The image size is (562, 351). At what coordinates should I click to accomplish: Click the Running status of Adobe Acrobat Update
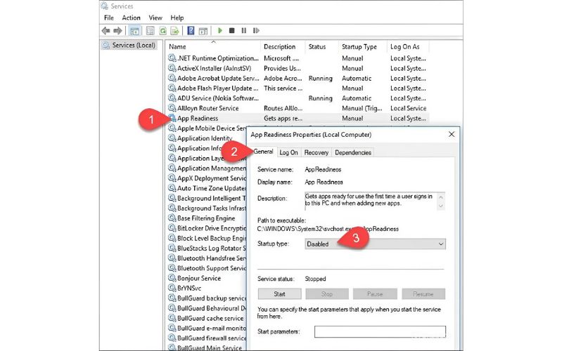(x=321, y=79)
